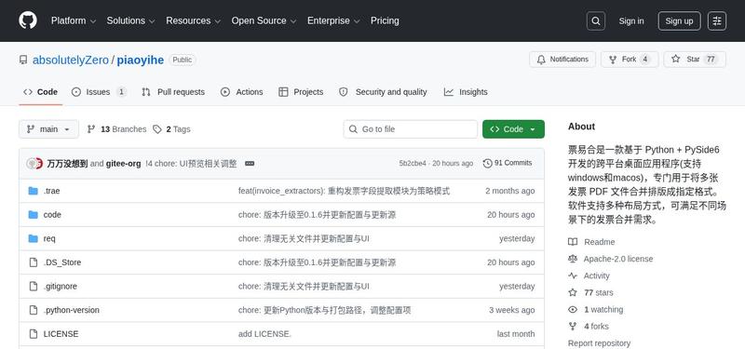745x349 pixels.
Task: View the 91 Commits history link
Action: [x=508, y=164]
